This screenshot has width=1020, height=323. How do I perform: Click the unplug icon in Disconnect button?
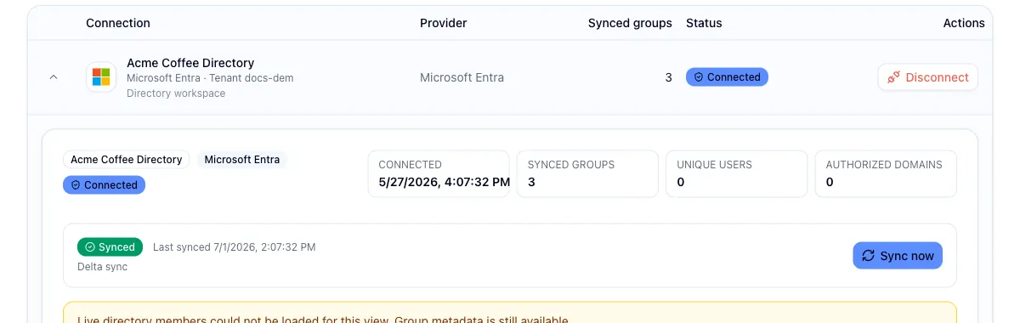(893, 77)
